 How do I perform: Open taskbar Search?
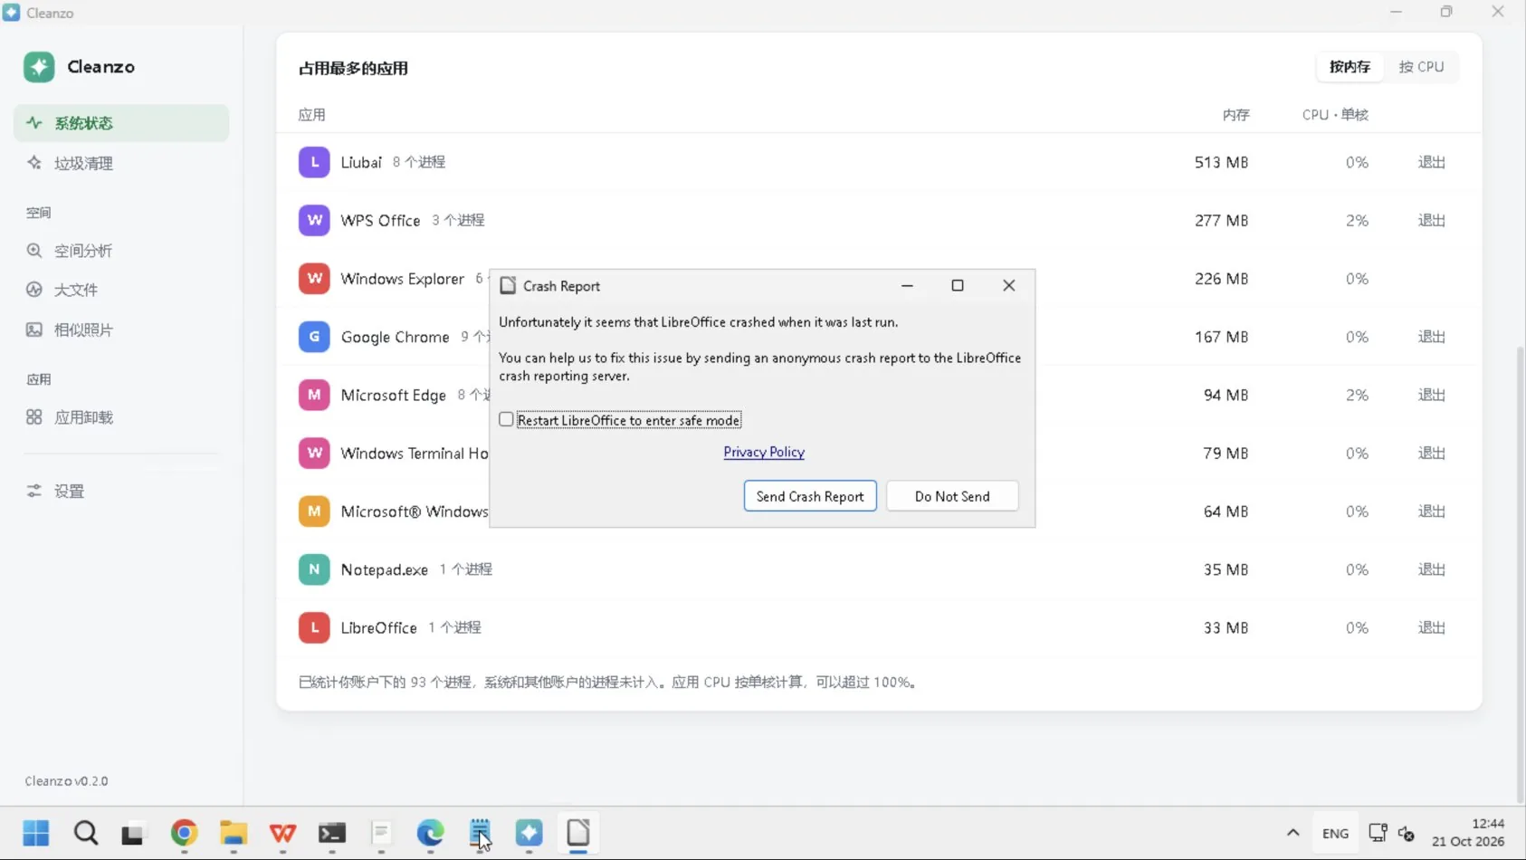(86, 833)
